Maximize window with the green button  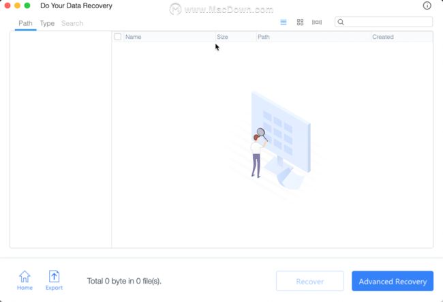coord(27,5)
